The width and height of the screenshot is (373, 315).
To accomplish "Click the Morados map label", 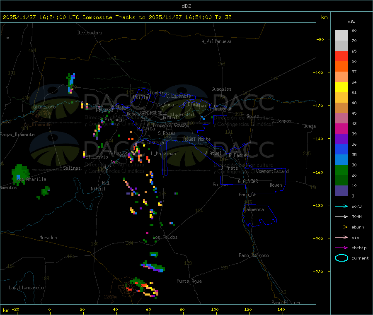I will tap(48, 238).
